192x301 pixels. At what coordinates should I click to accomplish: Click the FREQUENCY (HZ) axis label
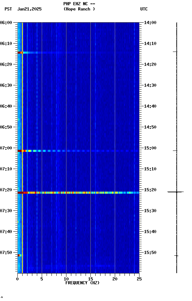(82, 283)
